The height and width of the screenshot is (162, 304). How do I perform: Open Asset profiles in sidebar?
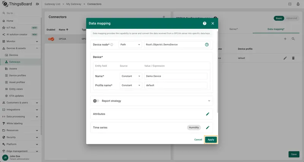(21, 82)
